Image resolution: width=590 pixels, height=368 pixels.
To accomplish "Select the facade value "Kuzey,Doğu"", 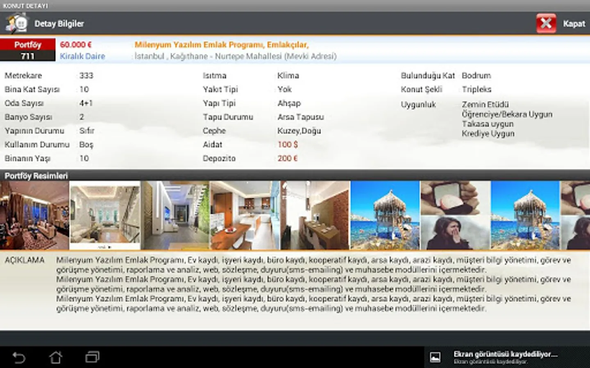I will point(299,131).
